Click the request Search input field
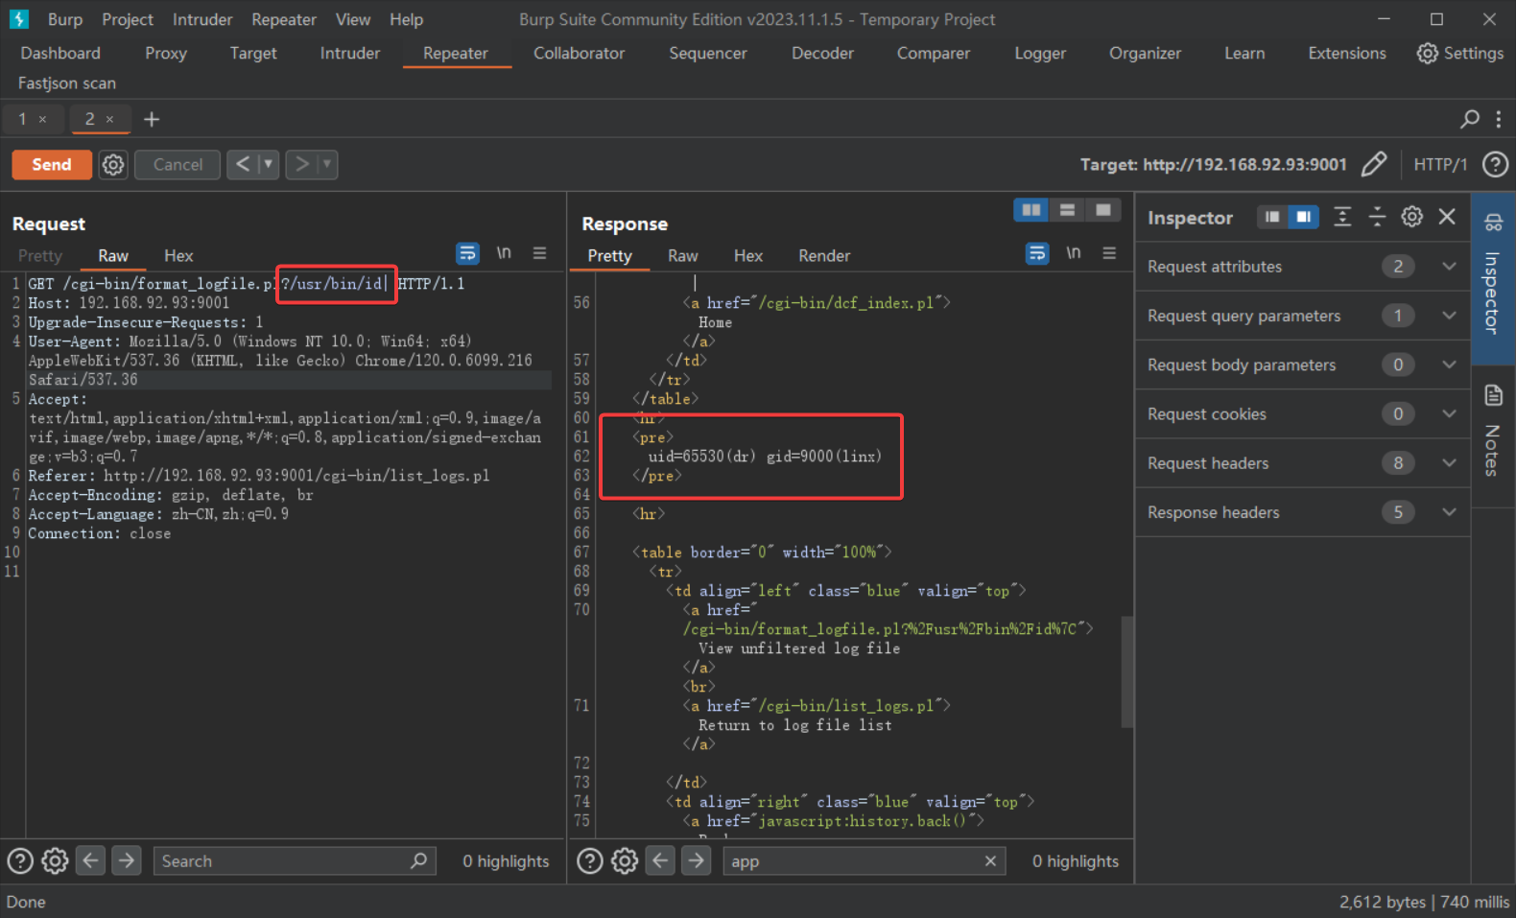Screen dimensions: 1516x918 tap(295, 861)
